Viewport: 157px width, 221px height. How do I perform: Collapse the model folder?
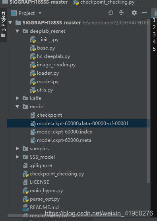[17, 107]
